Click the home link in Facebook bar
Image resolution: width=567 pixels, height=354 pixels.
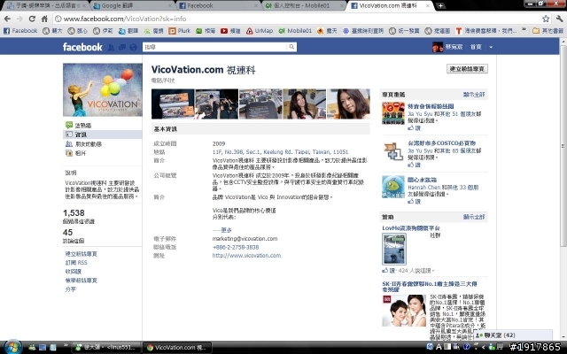(476, 47)
